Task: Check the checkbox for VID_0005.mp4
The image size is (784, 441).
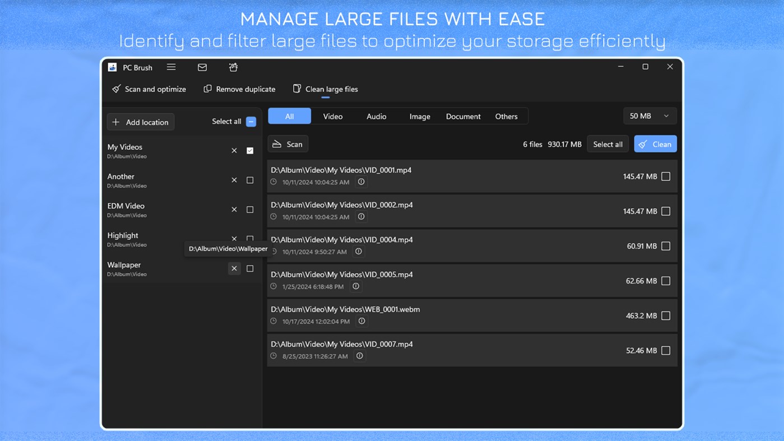Action: point(665,280)
